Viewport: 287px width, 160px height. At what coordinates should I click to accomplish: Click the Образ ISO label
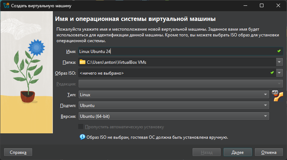pos(66,73)
